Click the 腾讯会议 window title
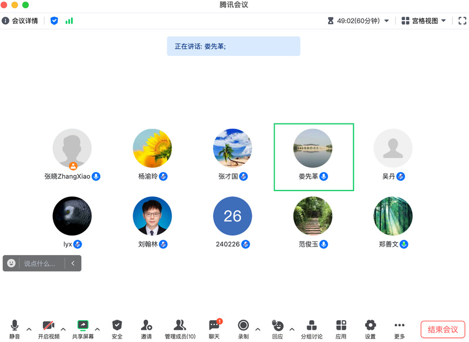 click(x=234, y=5)
